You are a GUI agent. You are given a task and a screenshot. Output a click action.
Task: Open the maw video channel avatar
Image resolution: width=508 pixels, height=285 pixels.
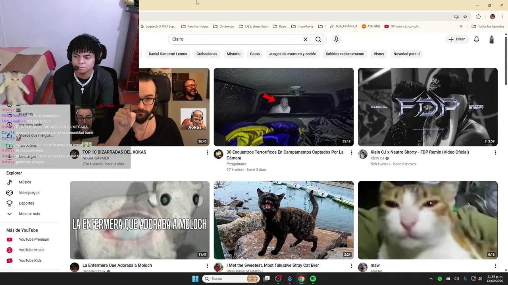click(x=363, y=267)
